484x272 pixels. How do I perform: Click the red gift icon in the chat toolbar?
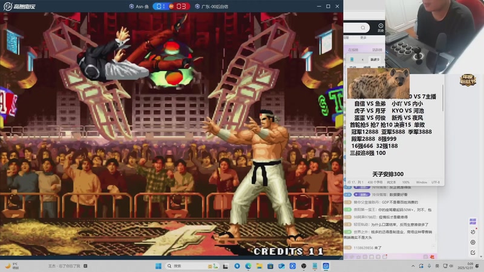(432, 256)
